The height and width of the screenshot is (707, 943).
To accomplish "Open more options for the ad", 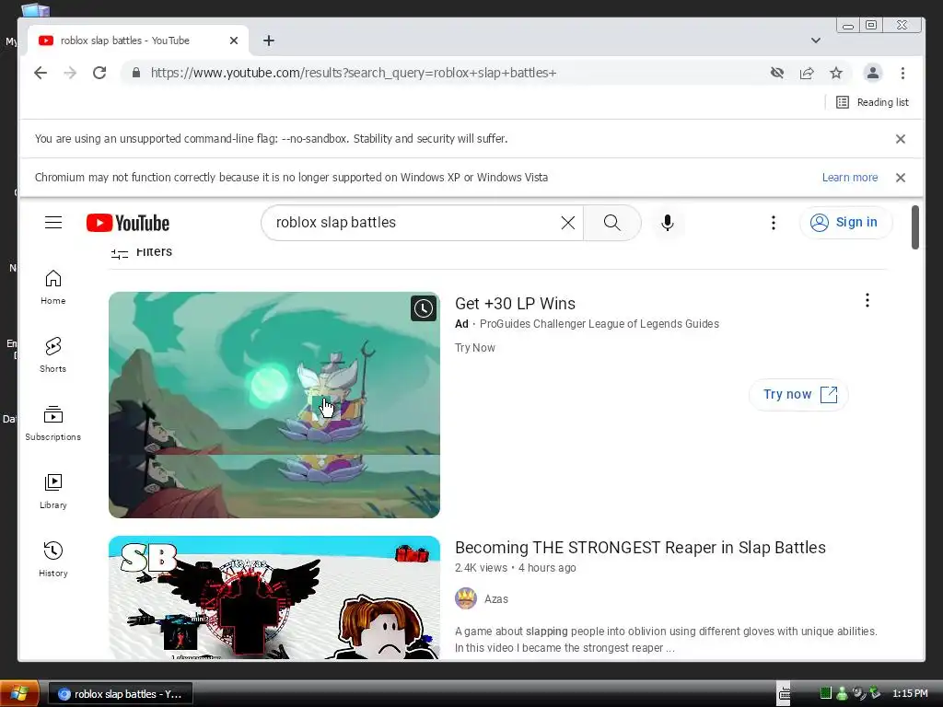I will (867, 300).
